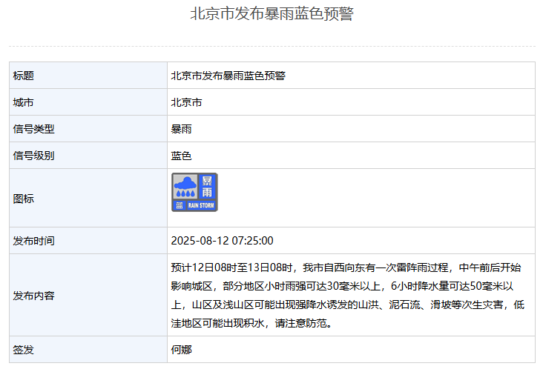Select the 信号级别 row label
Screen dimensions: 543x369
pos(34,156)
